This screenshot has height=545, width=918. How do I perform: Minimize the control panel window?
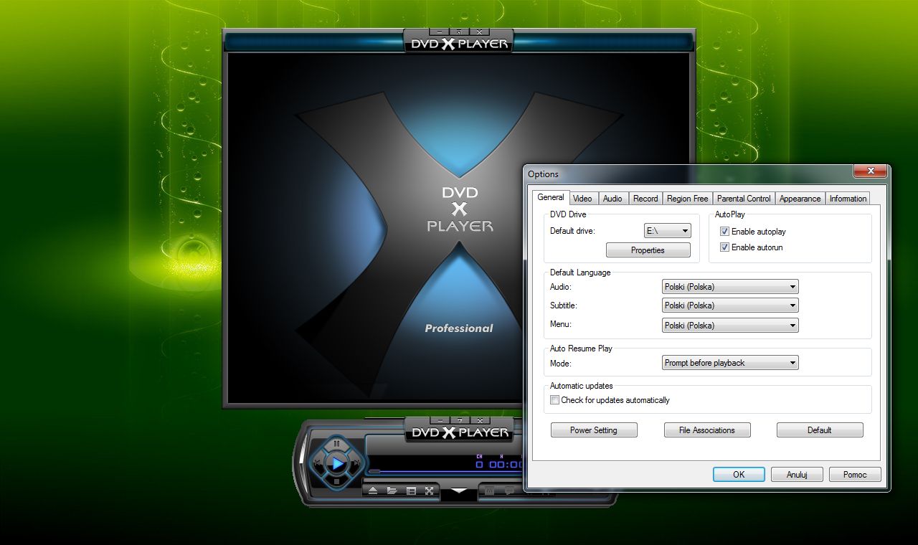(439, 420)
